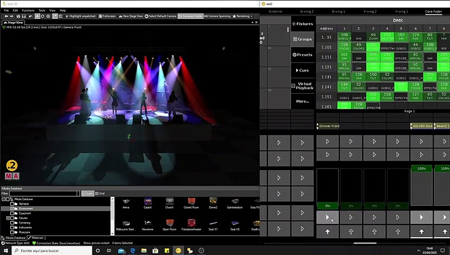The height and width of the screenshot is (255, 450).
Task: Open the Tools menu
Action: (42, 11)
